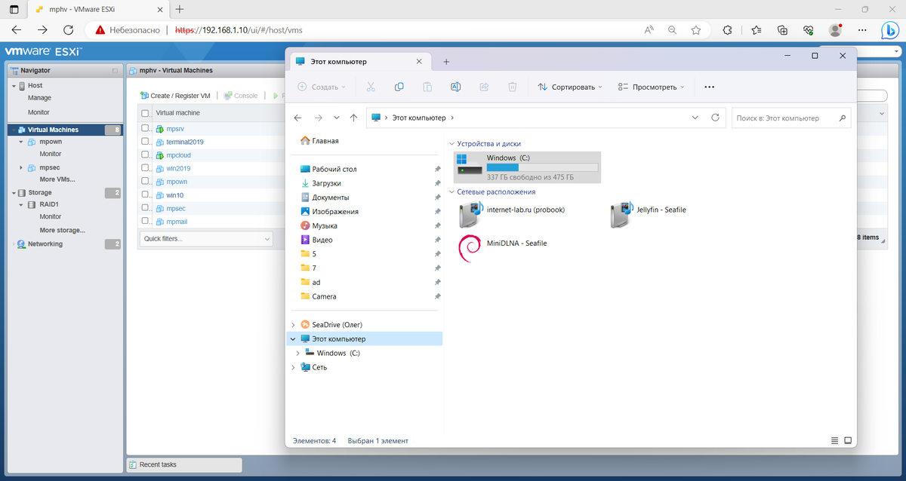Click Windows (C:) disk usage bar
906x481 pixels.
coord(542,167)
